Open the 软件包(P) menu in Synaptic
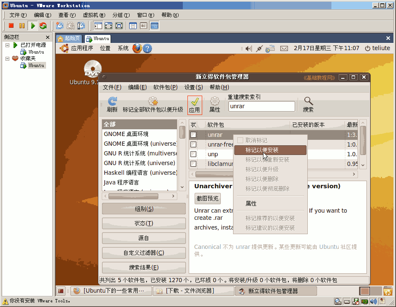Screen dimensions: 396x307 coord(165,88)
